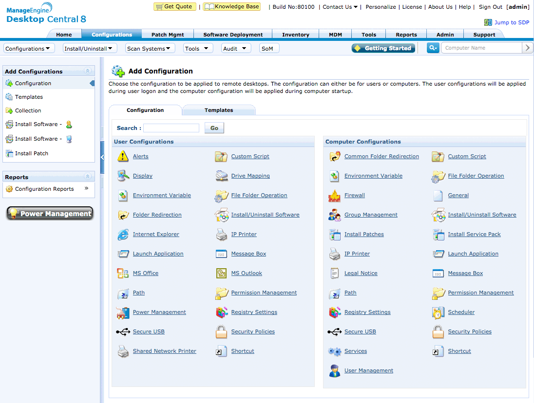Click the Secure USB icon under User Configurations
Image resolution: width=534 pixels, height=403 pixels.
point(123,331)
